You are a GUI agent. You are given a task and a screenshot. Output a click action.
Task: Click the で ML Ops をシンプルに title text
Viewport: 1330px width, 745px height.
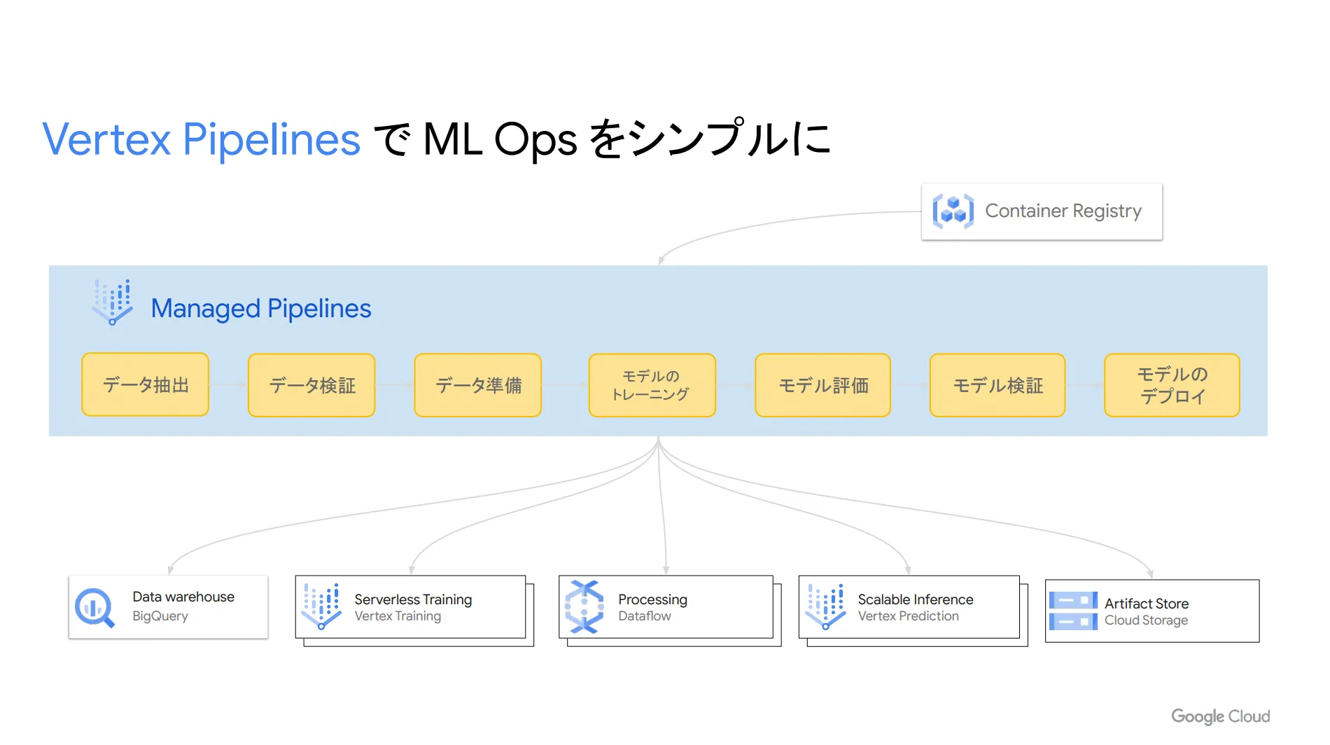[602, 139]
